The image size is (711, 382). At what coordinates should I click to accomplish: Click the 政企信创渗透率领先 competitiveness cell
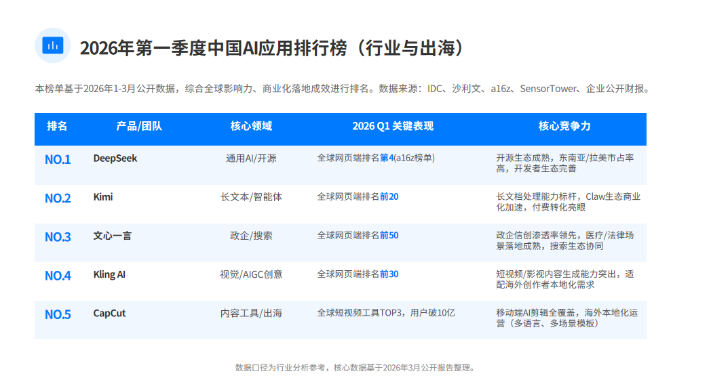click(565, 241)
